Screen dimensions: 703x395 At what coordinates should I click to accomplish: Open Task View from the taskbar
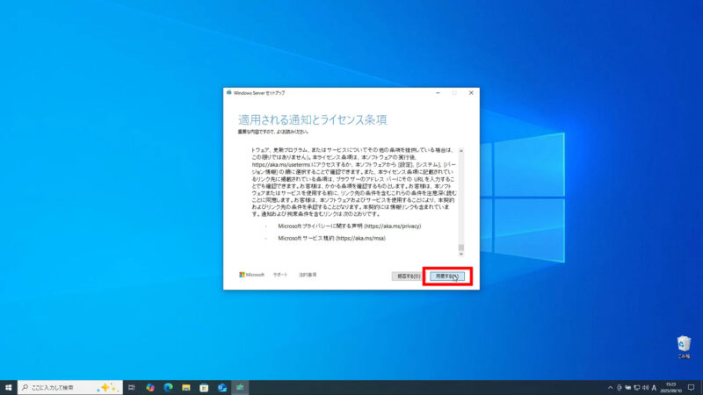pos(131,387)
